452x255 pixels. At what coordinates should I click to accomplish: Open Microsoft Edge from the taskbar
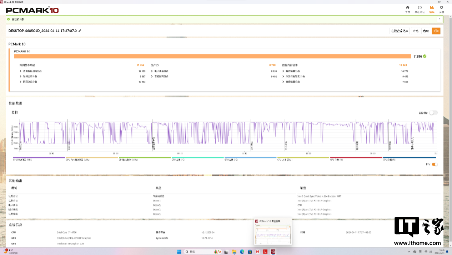pos(242,252)
